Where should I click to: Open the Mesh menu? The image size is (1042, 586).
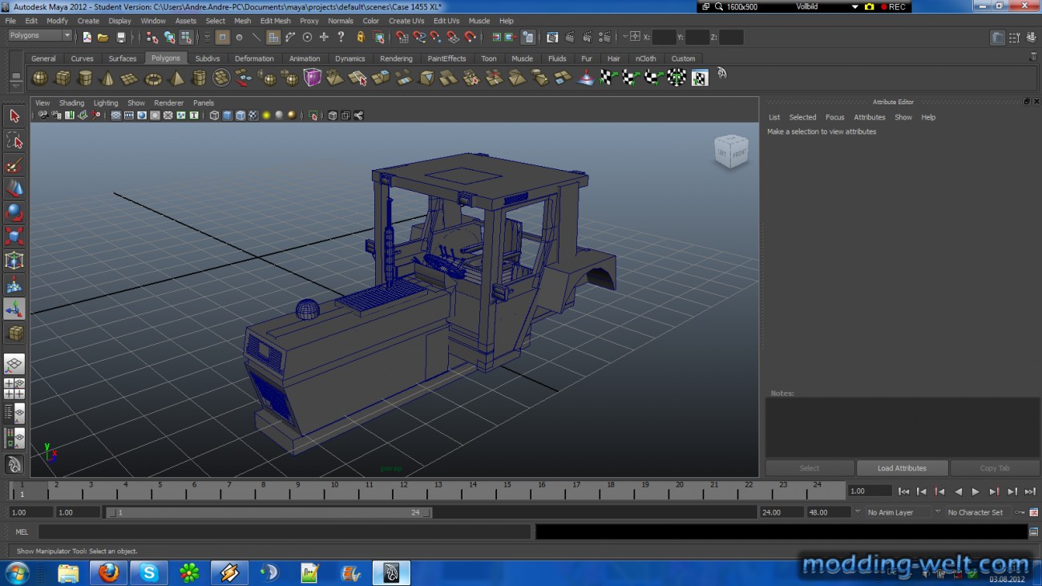tap(242, 21)
